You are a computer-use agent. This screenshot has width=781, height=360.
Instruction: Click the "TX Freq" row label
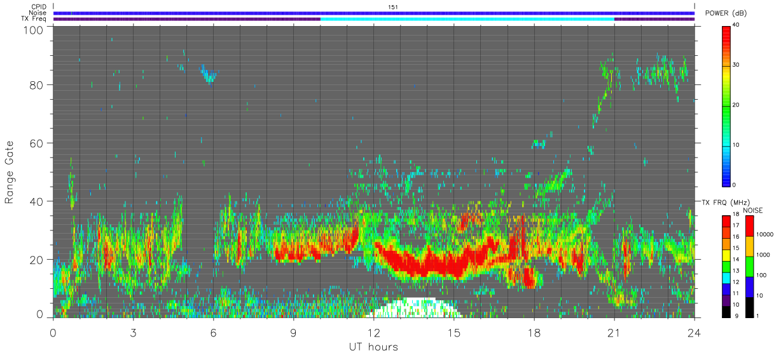point(34,19)
